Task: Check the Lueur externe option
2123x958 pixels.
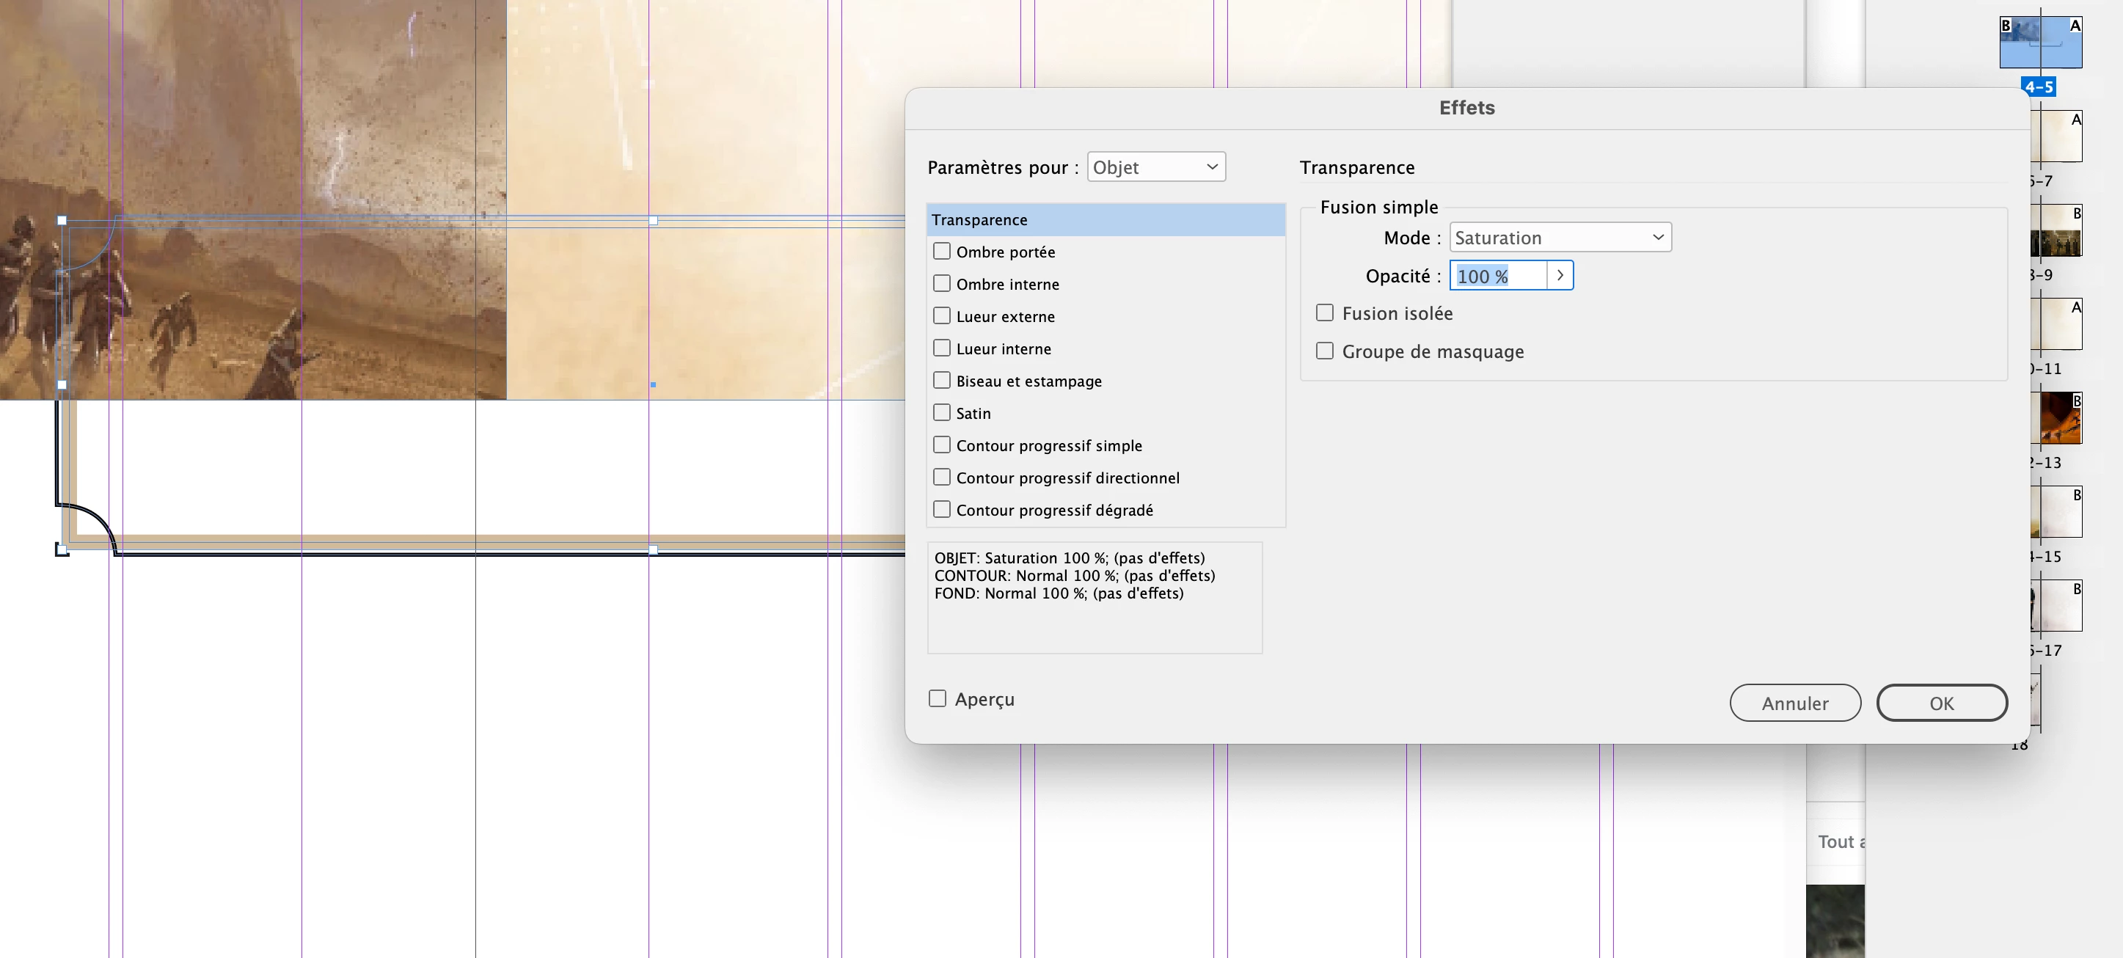Action: 941,315
